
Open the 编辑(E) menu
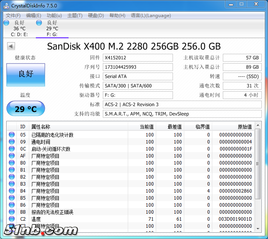point(33,16)
